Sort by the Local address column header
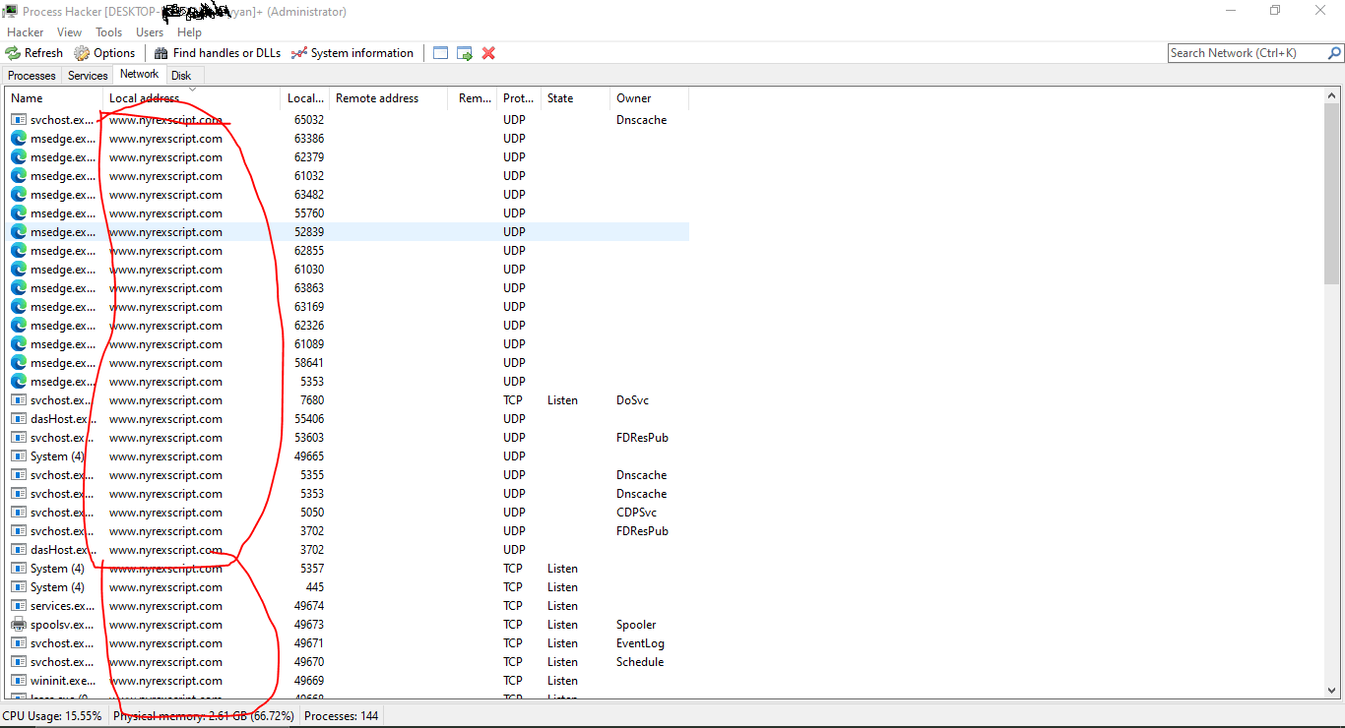 coord(192,98)
